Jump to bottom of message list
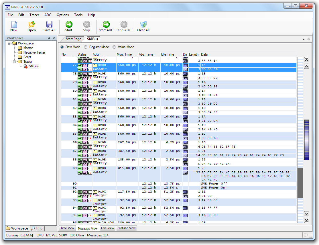The image size is (319, 245). click(306, 220)
